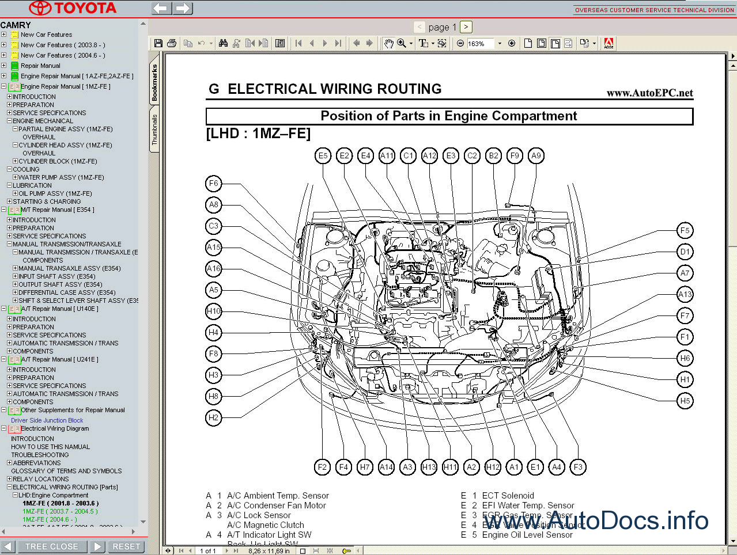Go to first page toolbar arrow
Image resolution: width=737 pixels, height=555 pixels.
coord(298,43)
